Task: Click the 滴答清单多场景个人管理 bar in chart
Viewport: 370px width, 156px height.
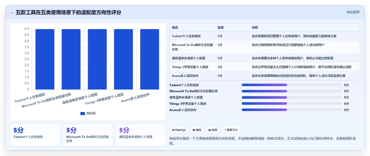Action: tap(97, 59)
